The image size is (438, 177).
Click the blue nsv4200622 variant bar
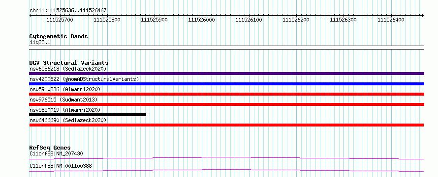(226, 84)
